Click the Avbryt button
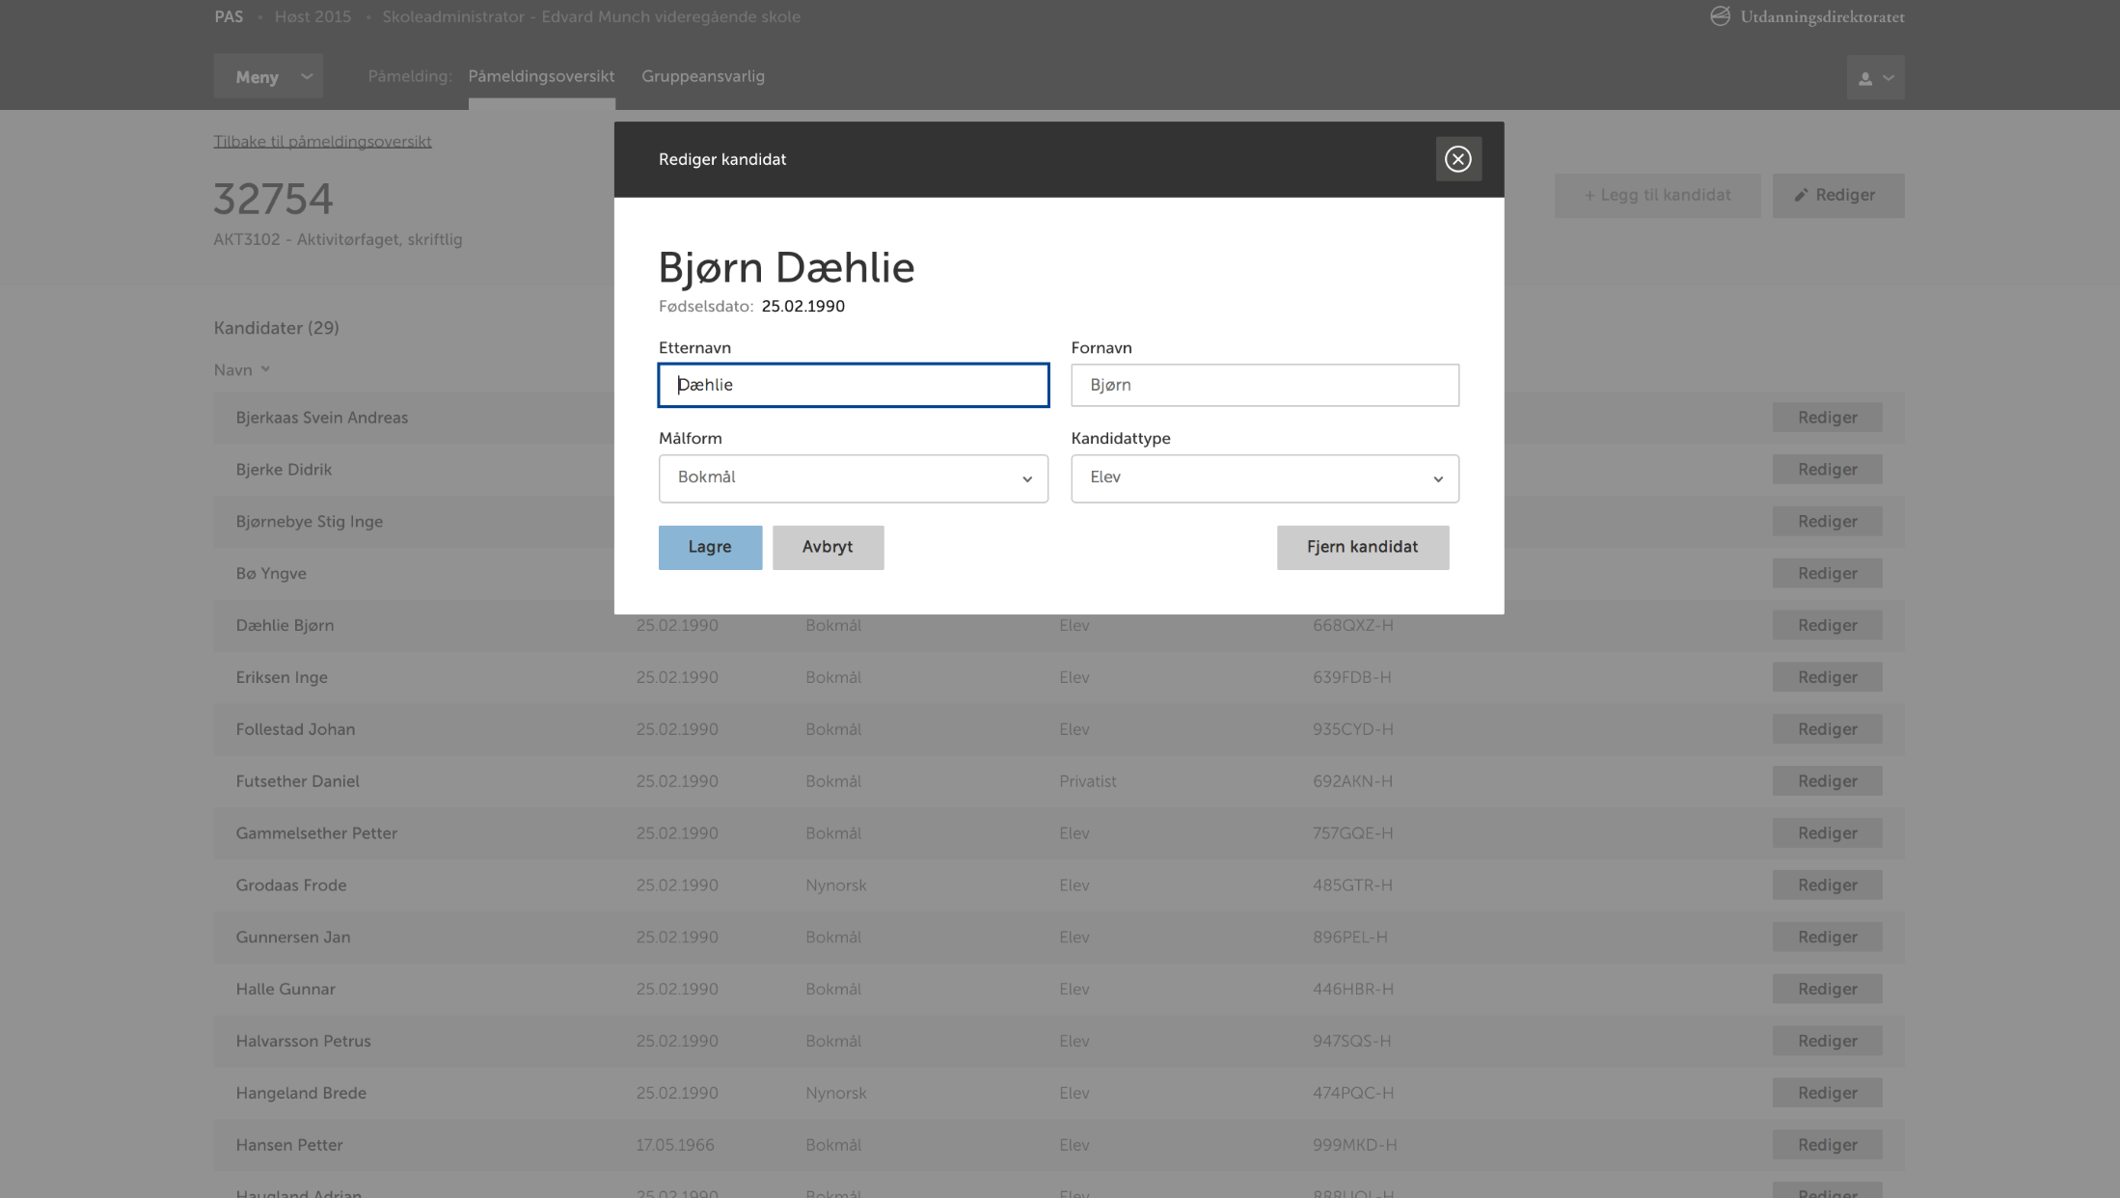This screenshot has height=1198, width=2120. click(x=828, y=547)
